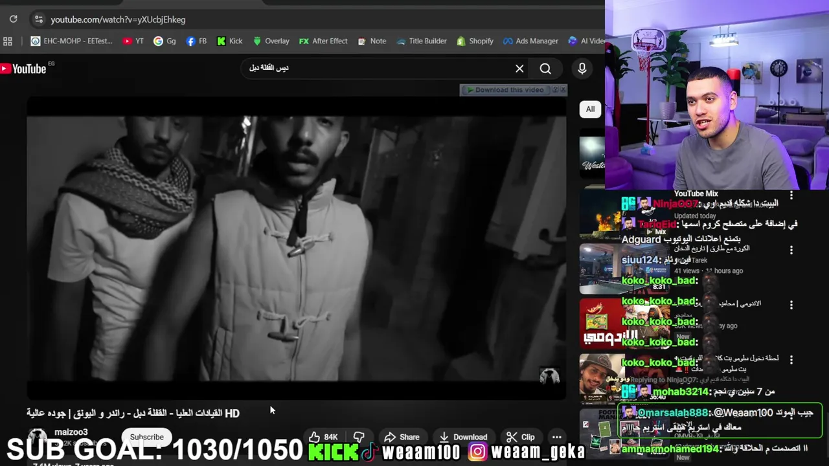Open the Gg Google bookmark
The image size is (829, 466).
point(165,41)
